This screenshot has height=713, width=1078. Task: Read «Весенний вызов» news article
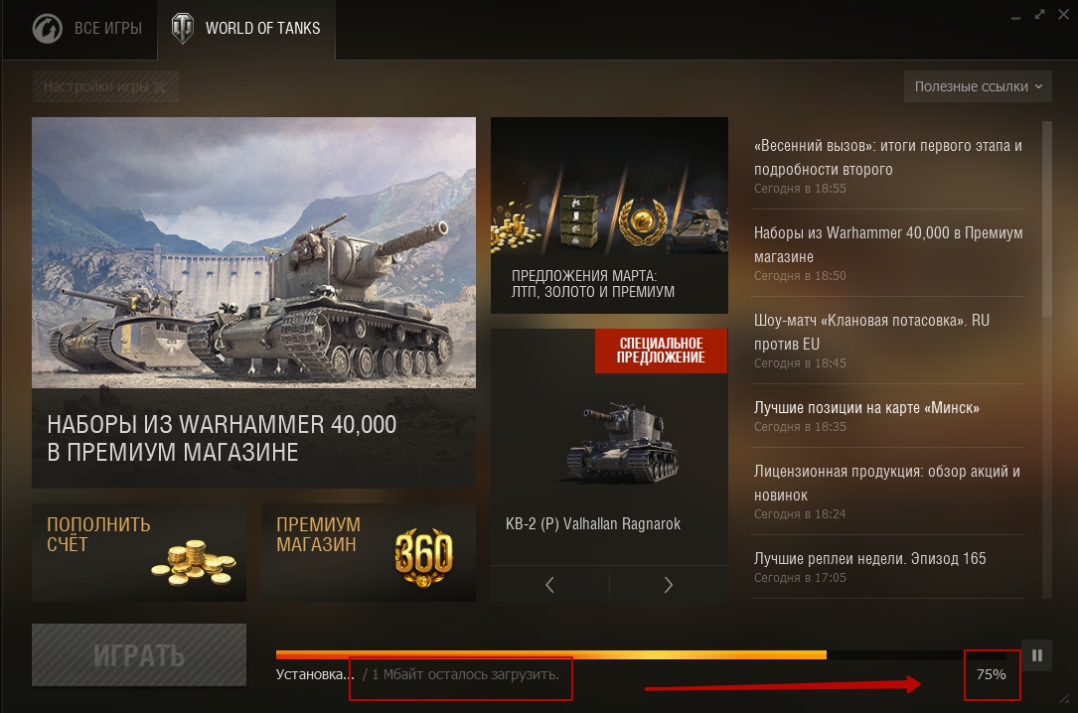[x=887, y=166]
